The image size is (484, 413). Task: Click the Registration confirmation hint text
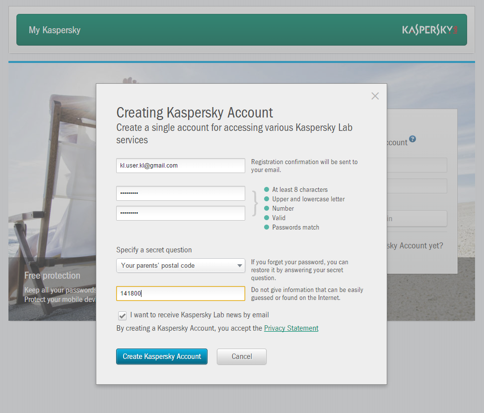304,166
